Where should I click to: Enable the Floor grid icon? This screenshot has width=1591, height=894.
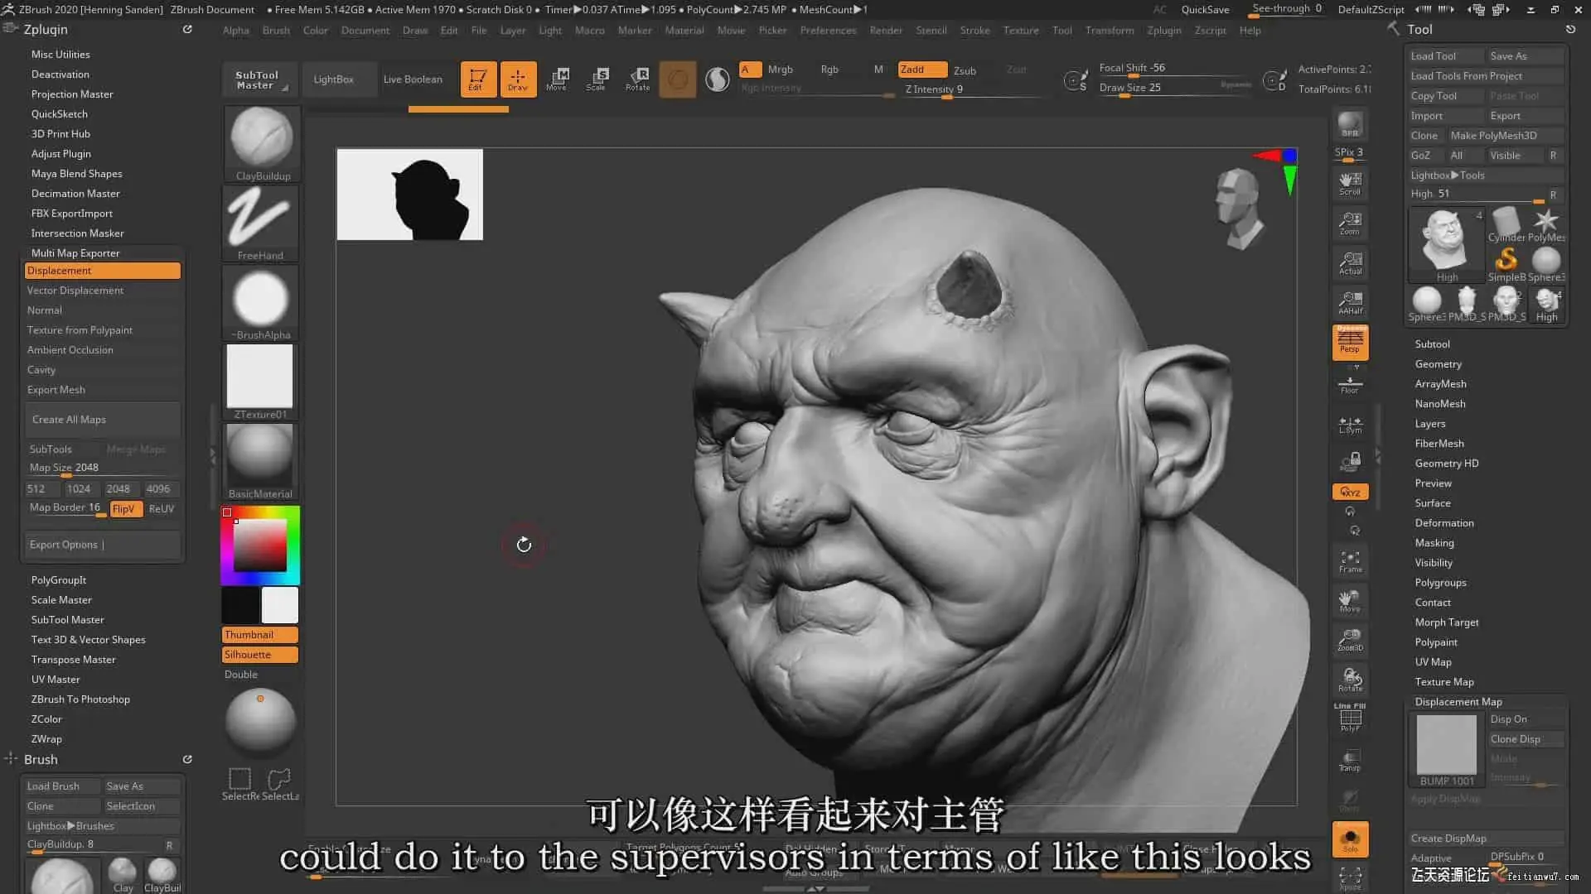click(1350, 383)
